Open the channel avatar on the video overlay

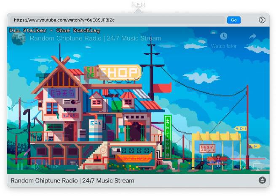19,38
